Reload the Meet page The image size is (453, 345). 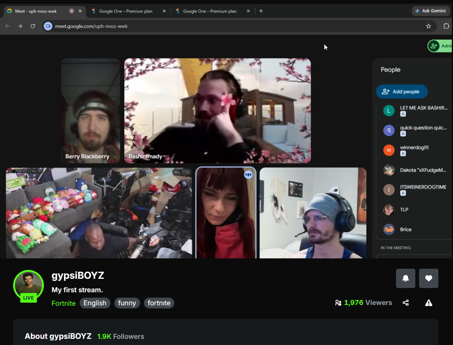coord(33,26)
